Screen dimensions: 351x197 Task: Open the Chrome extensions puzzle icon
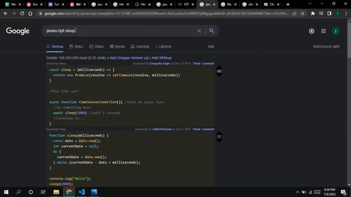(313, 13)
